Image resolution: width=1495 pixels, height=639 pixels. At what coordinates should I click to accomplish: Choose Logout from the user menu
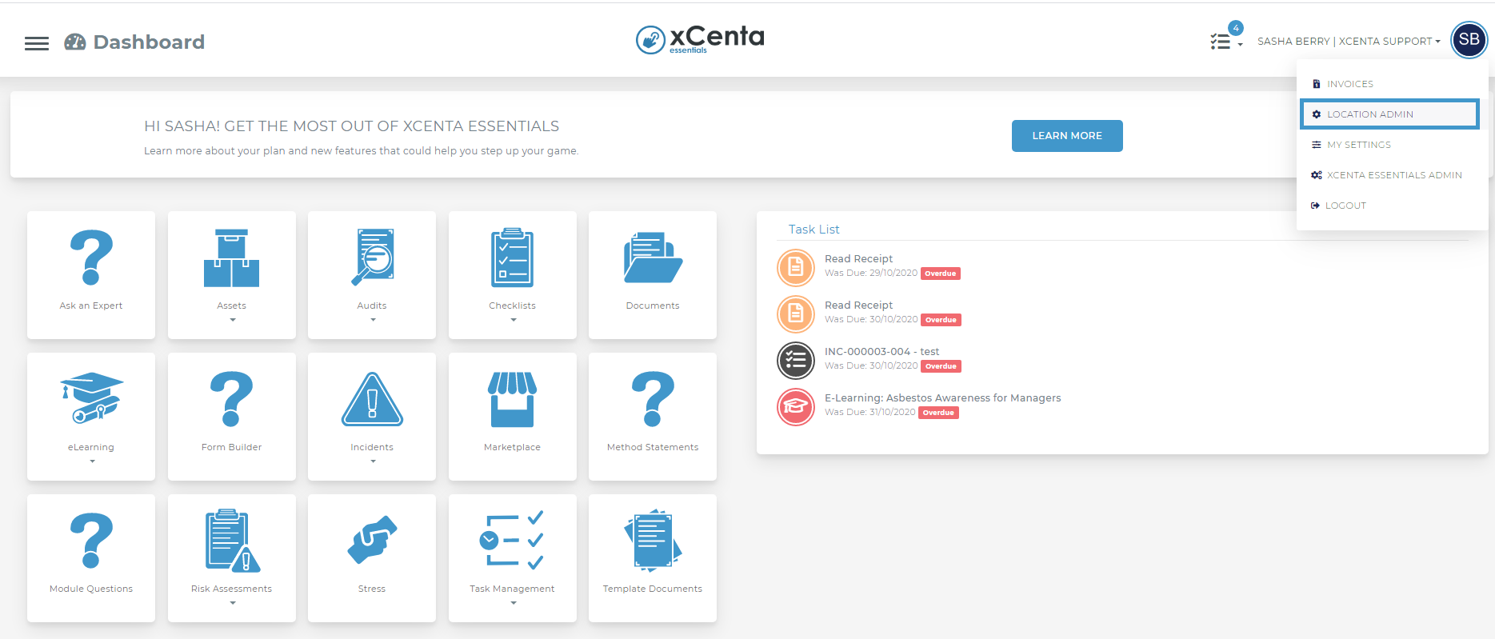tap(1392, 206)
